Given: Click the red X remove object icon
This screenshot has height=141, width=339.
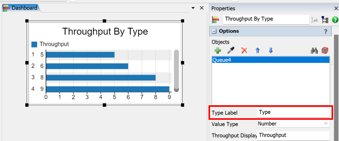Looking at the screenshot, I should coord(244,50).
